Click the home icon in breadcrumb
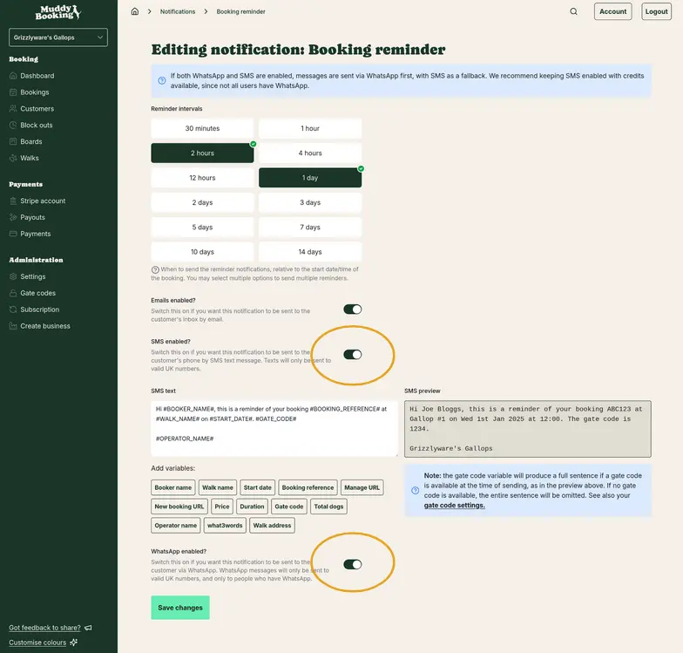683x653 pixels. pyautogui.click(x=134, y=11)
